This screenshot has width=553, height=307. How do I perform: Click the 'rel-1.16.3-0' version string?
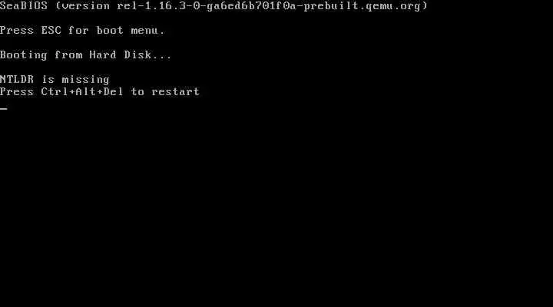point(158,6)
